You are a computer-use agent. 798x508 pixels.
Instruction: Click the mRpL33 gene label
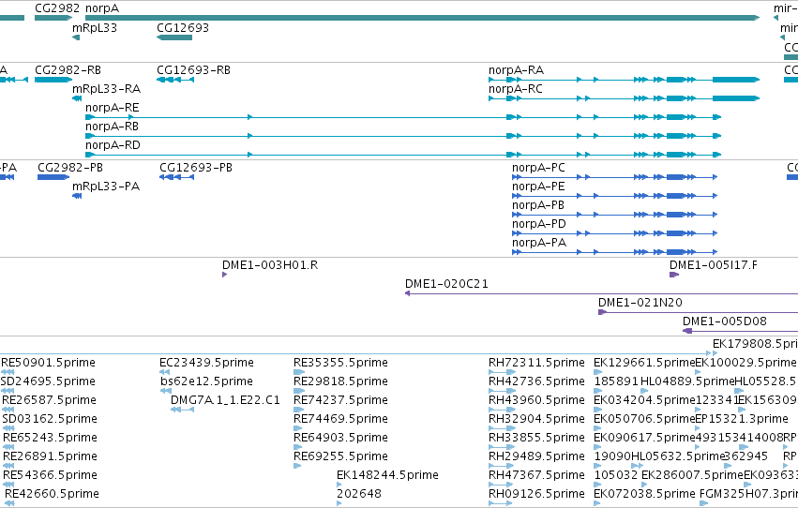(x=95, y=27)
